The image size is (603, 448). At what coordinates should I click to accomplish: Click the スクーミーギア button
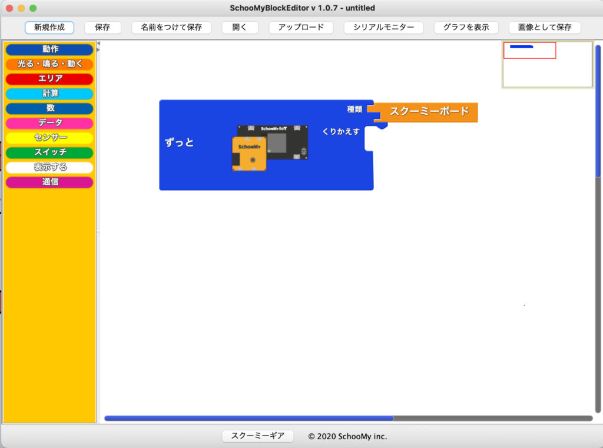point(258,436)
